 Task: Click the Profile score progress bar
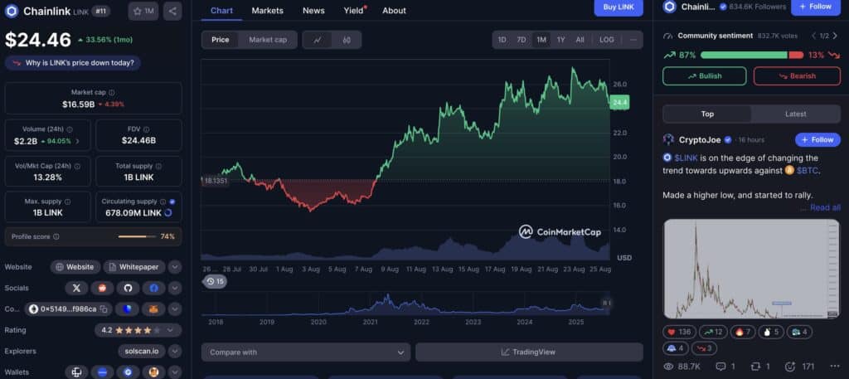[x=137, y=236]
